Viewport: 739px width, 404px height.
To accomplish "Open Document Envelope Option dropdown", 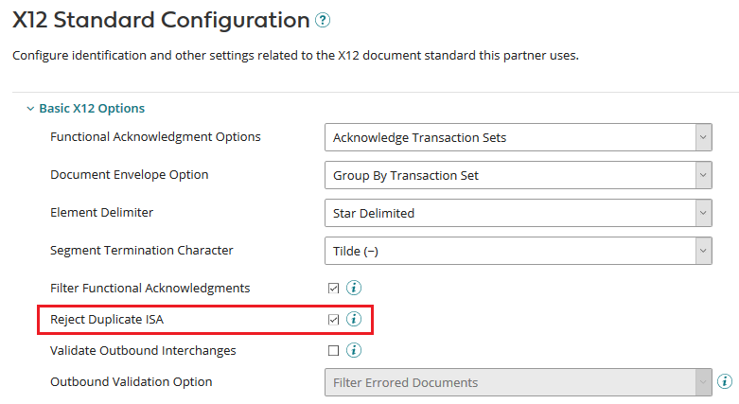I will [518, 175].
